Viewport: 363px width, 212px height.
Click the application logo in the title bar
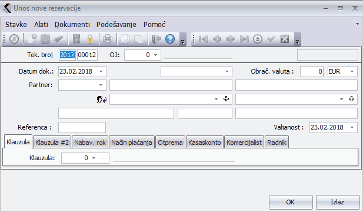click(7, 8)
